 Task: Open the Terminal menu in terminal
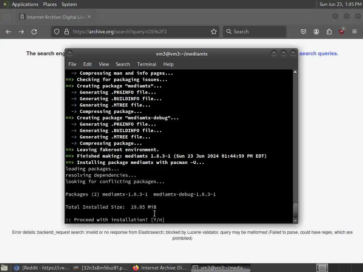click(x=146, y=64)
